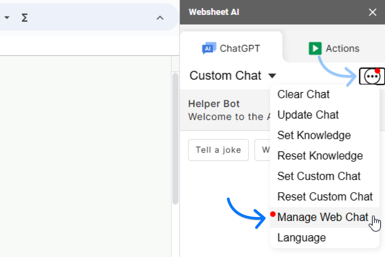Open Manage Web Chat from the menu
The height and width of the screenshot is (257, 385).
322,217
